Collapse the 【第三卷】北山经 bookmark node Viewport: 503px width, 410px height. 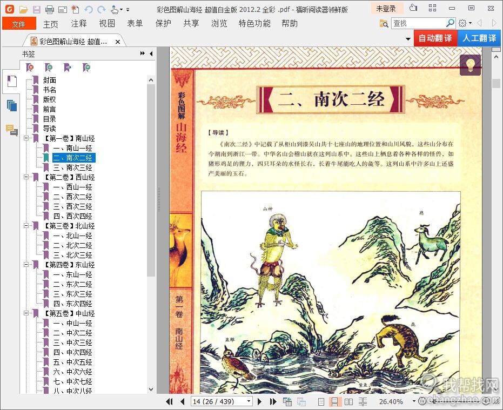26,226
